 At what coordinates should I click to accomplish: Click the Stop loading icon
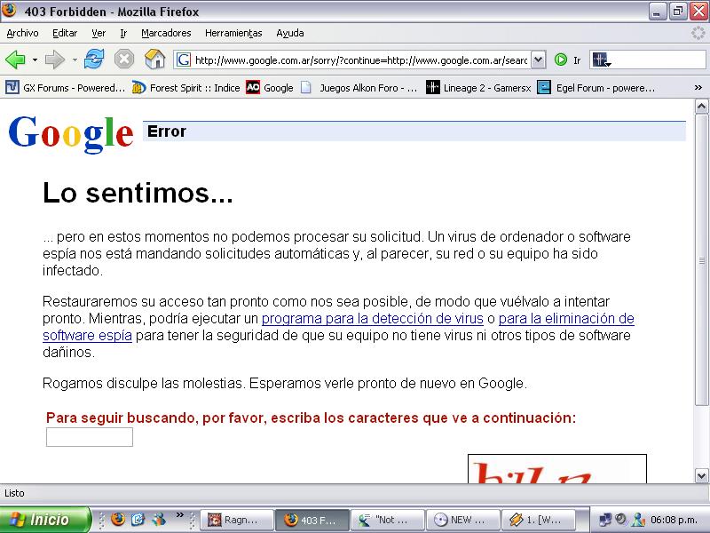point(124,60)
